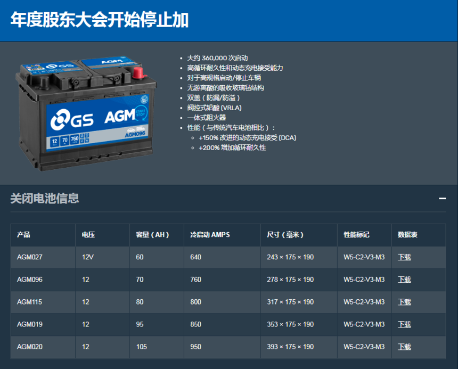Click the 无游离酸的吸收玻璃毡结构 bullet
This screenshot has width=458, height=369.
pyautogui.click(x=225, y=88)
